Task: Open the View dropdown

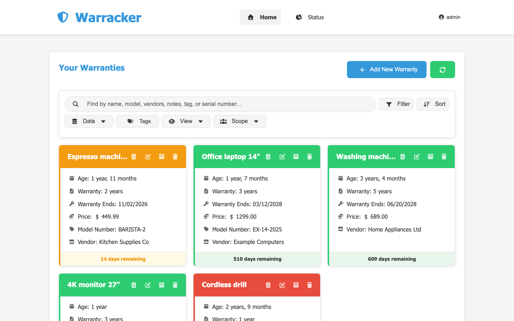Action: [186, 121]
